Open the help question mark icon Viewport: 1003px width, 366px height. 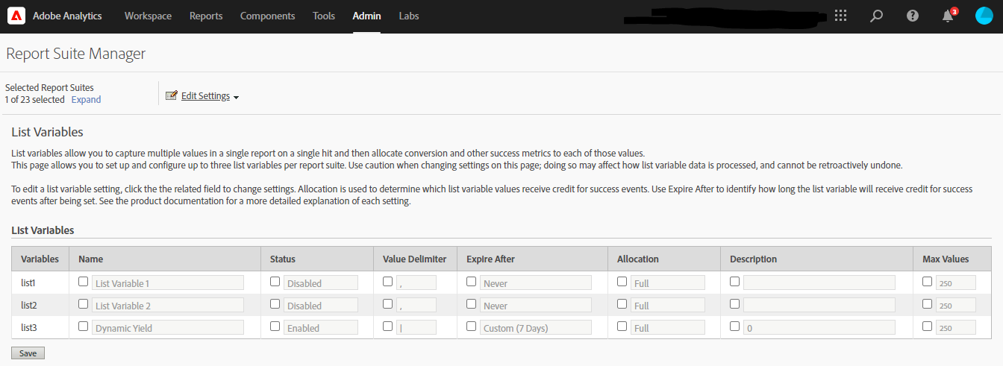[912, 16]
